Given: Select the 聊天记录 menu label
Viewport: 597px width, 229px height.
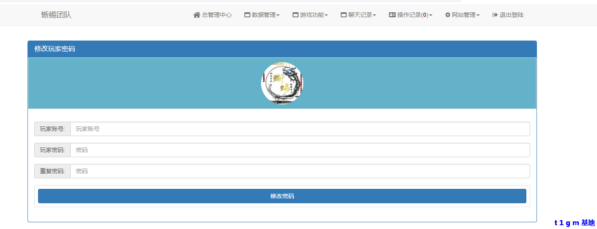Looking at the screenshot, I should (x=360, y=15).
